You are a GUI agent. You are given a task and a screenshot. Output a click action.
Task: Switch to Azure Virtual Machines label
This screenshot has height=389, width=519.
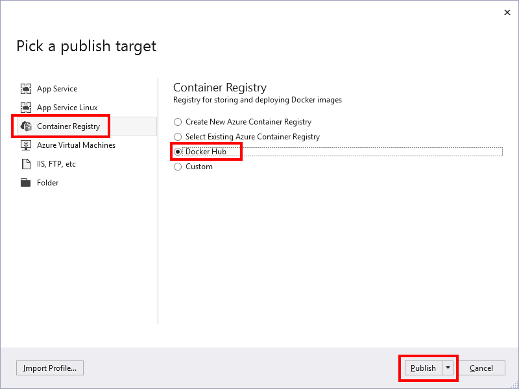pos(76,145)
